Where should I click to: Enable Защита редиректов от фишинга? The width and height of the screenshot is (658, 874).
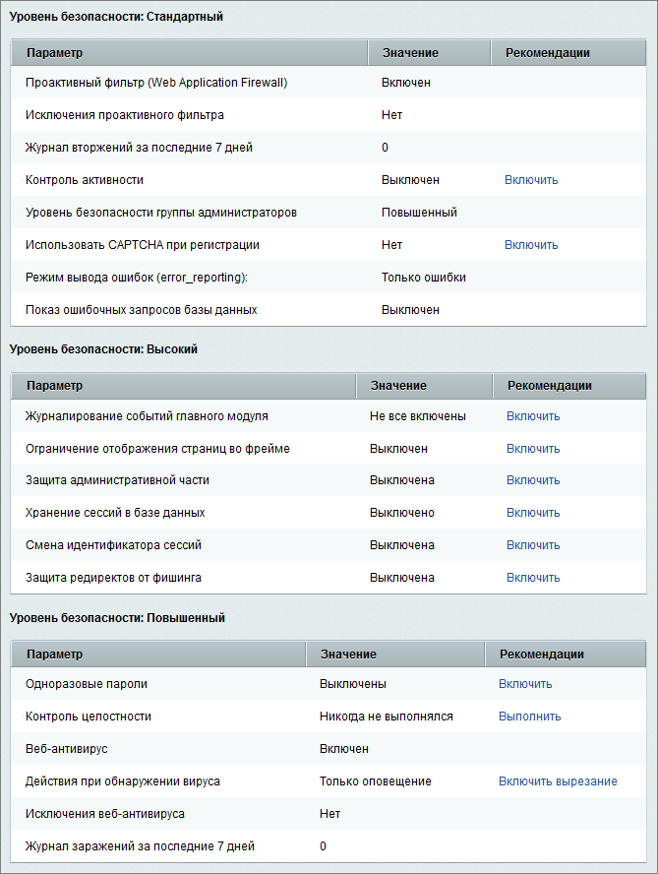coord(533,578)
